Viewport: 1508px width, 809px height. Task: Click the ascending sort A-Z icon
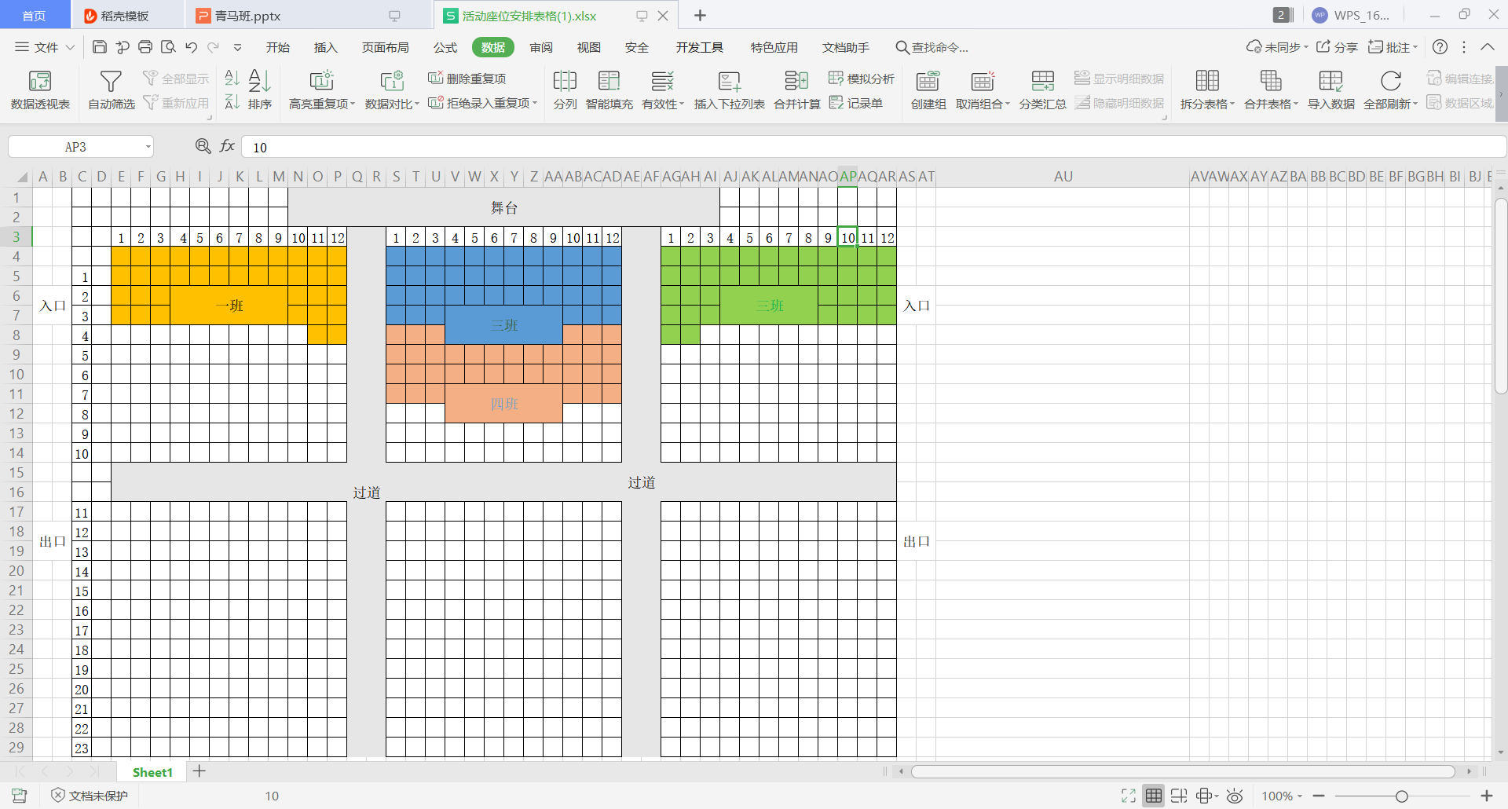click(232, 78)
